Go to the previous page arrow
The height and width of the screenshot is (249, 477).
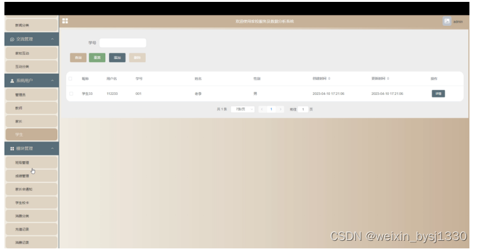(262, 109)
